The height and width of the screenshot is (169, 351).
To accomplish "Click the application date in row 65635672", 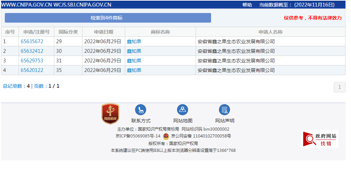I will point(103,41).
